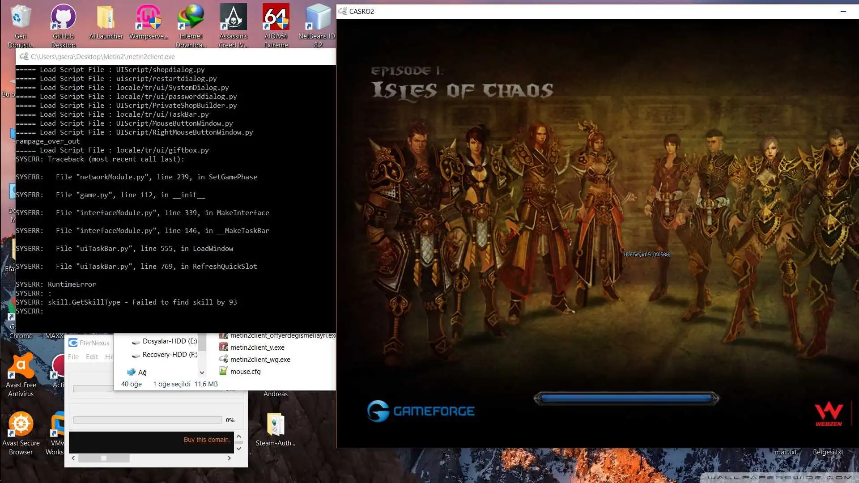This screenshot has height=483, width=859.
Task: Open the Assassin's Creed IV shortcut
Action: click(x=233, y=25)
